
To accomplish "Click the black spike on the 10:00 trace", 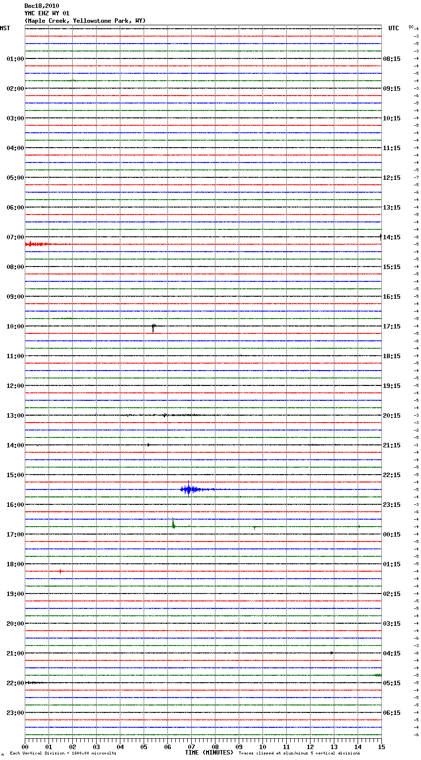I will [x=154, y=327].
